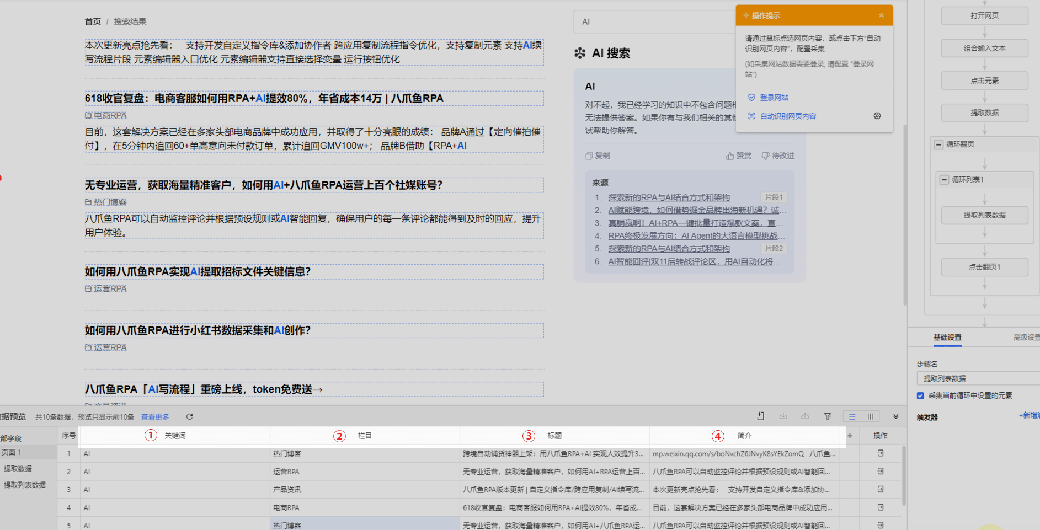
Task: Click the add/paste data icon in preview toolbar
Action: pos(761,416)
